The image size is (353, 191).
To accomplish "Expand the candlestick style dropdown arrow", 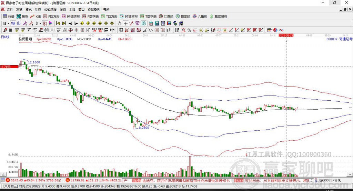I will pyautogui.click(x=40, y=23).
